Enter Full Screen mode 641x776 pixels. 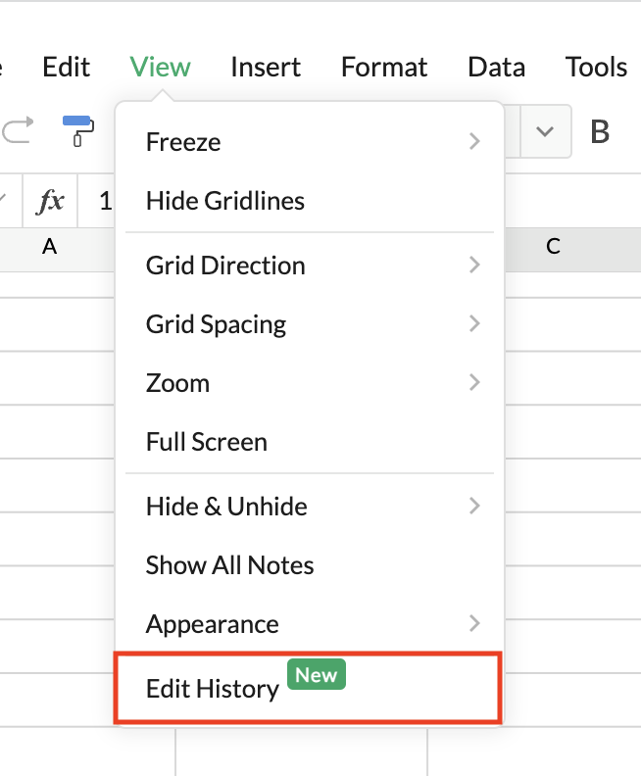click(206, 442)
